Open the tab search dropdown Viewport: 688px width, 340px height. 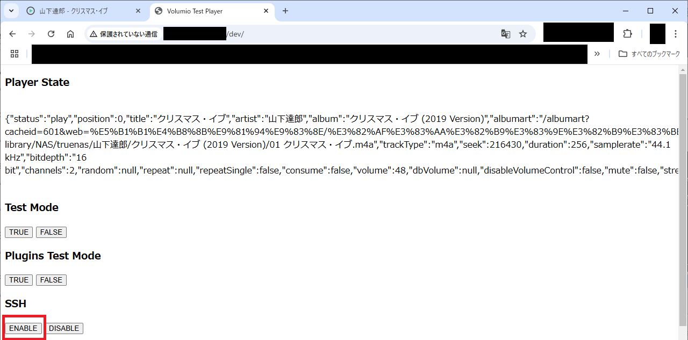(11, 11)
